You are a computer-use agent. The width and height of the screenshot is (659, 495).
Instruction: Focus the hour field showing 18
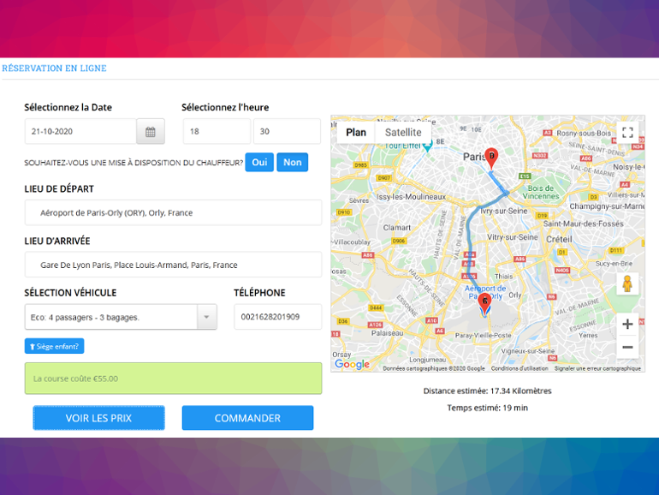(217, 132)
